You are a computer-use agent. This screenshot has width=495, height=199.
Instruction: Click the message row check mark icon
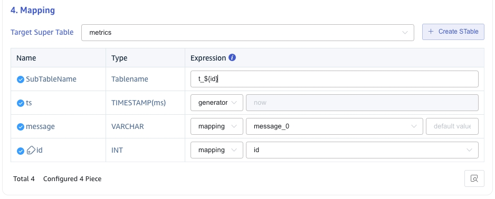(x=20, y=126)
